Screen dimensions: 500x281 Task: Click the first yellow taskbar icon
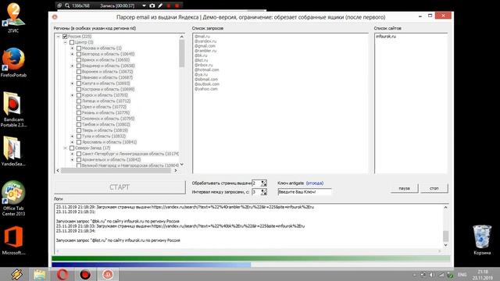pos(16,274)
